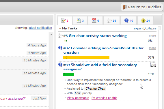Viewport: 164px width, 109px height.
Task: Click the Just Now timestamp
Action: [39, 98]
